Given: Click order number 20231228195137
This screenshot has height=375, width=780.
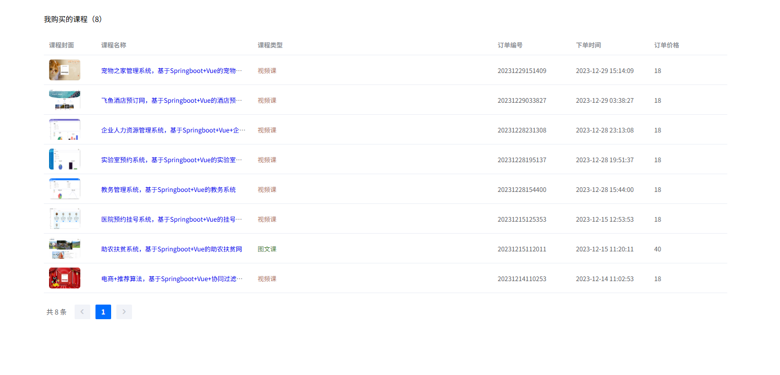Looking at the screenshot, I should [522, 160].
